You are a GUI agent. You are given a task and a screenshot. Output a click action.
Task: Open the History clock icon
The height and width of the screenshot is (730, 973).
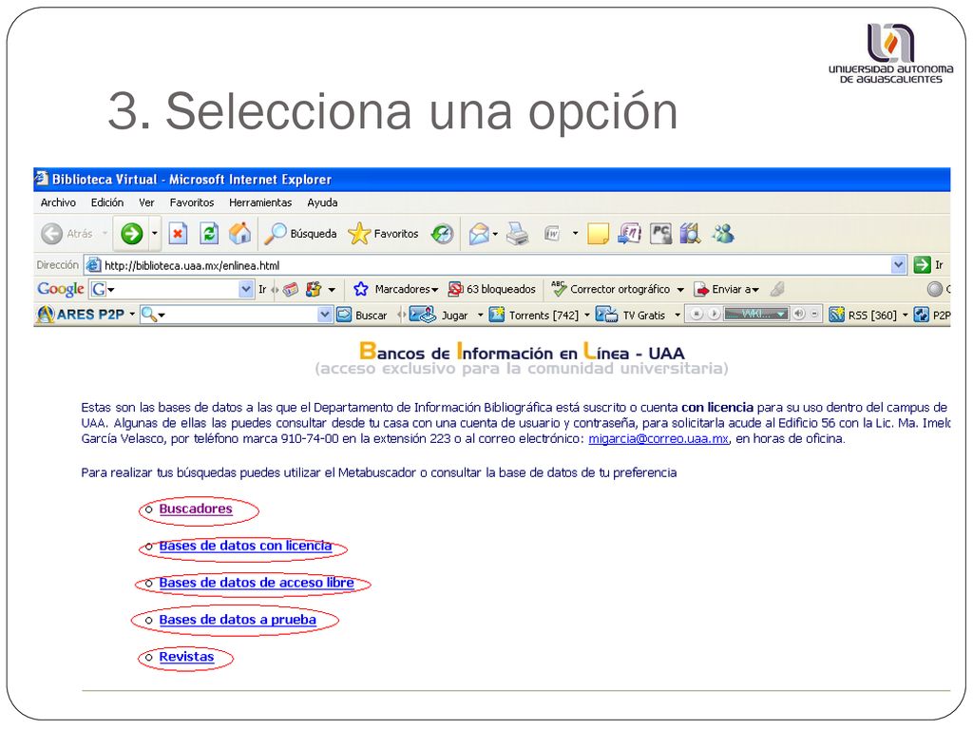[x=443, y=234]
